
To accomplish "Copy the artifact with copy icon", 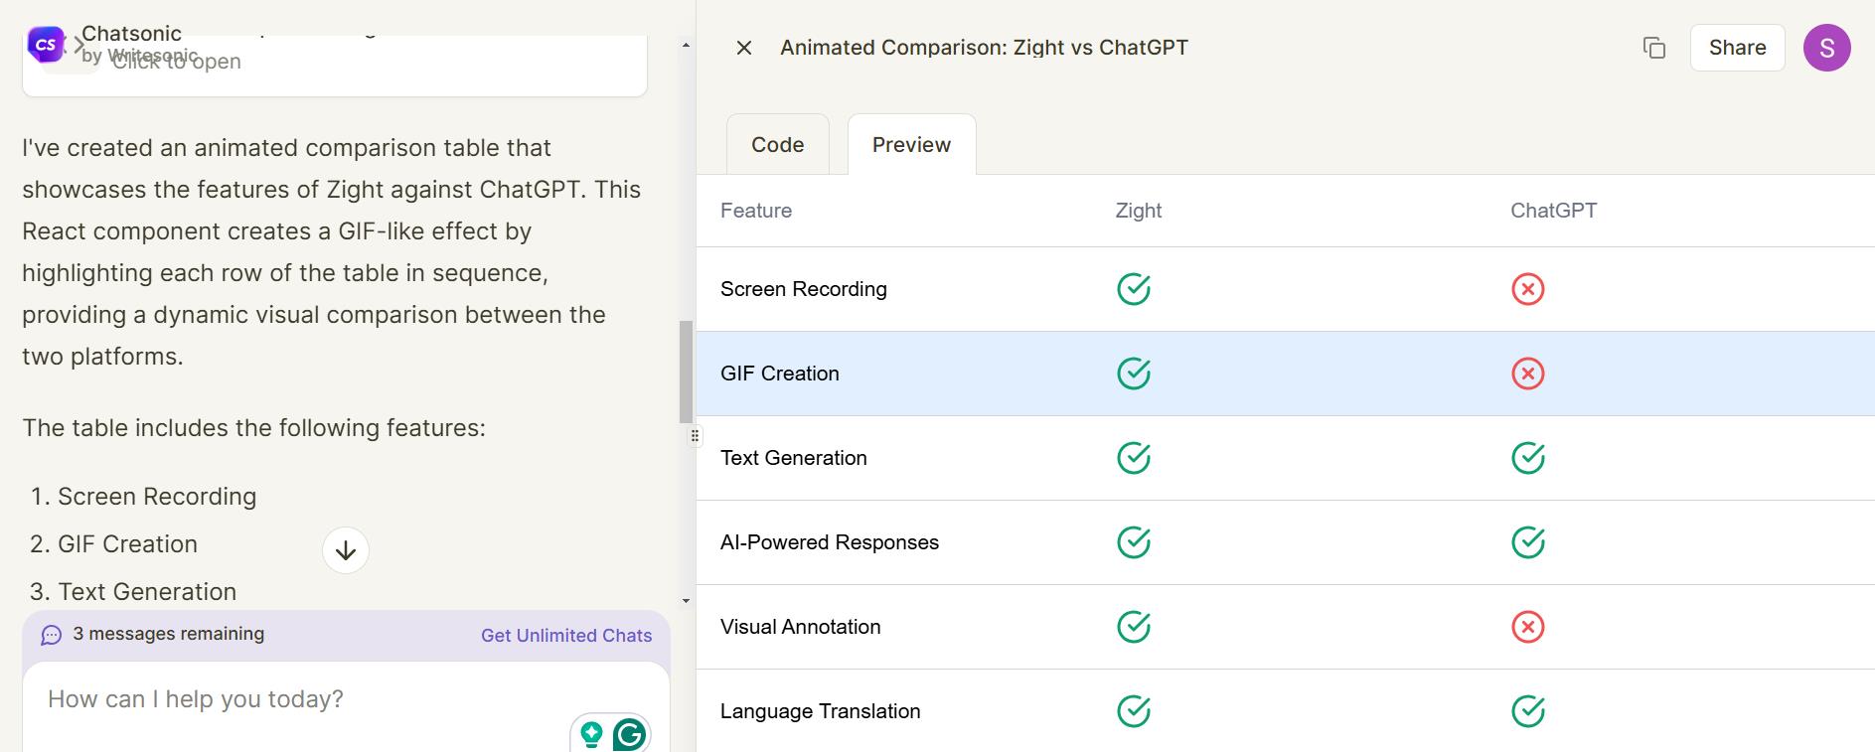I will point(1653,48).
